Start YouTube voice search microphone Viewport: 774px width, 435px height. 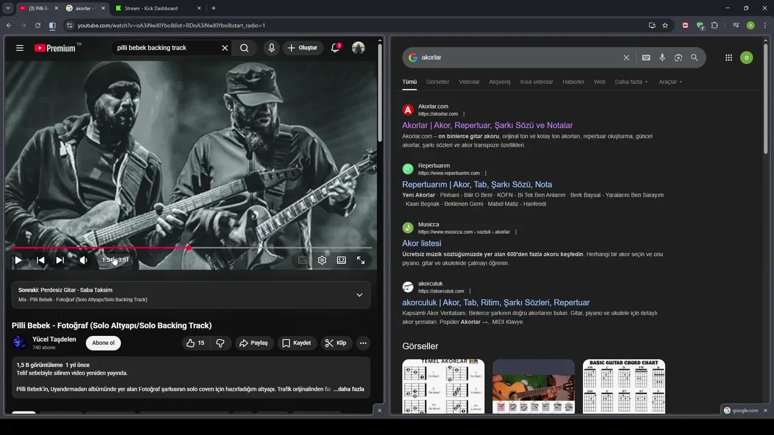(272, 48)
